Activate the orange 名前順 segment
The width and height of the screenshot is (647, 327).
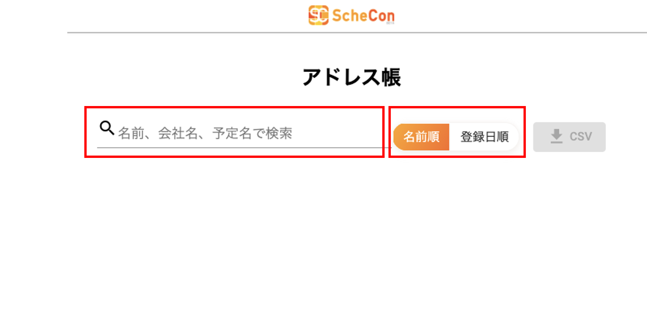pos(421,137)
